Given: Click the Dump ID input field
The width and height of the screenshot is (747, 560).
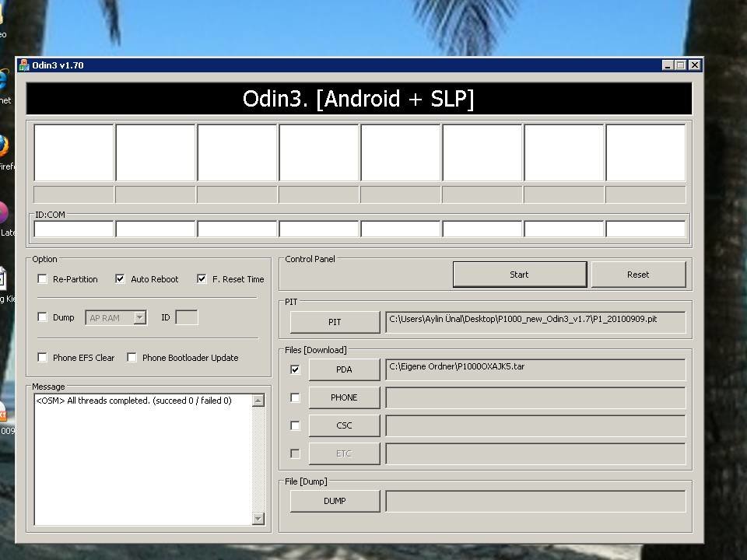Looking at the screenshot, I should click(x=187, y=317).
